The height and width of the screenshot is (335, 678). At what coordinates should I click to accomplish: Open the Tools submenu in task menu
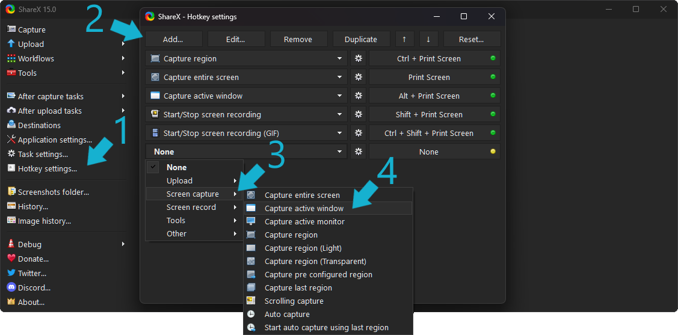pyautogui.click(x=194, y=221)
